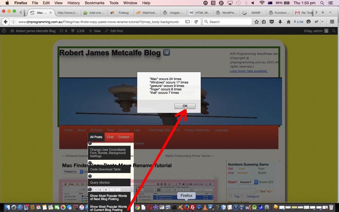Reload the current page
Screen dimensions: 339x212
196,22
